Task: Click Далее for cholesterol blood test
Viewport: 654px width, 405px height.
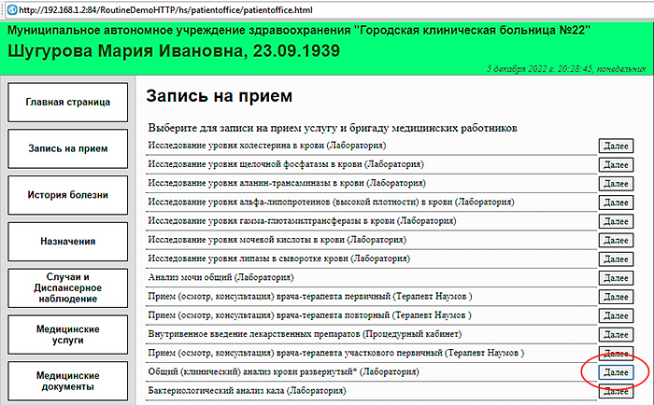Action: [616, 146]
